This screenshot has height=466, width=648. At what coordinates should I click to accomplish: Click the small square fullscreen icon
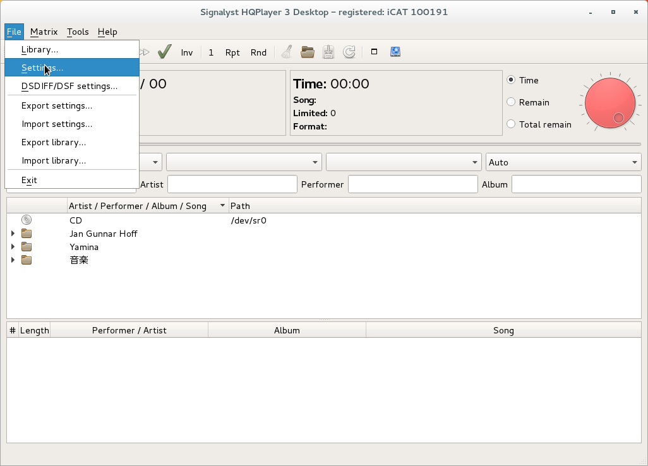click(374, 52)
